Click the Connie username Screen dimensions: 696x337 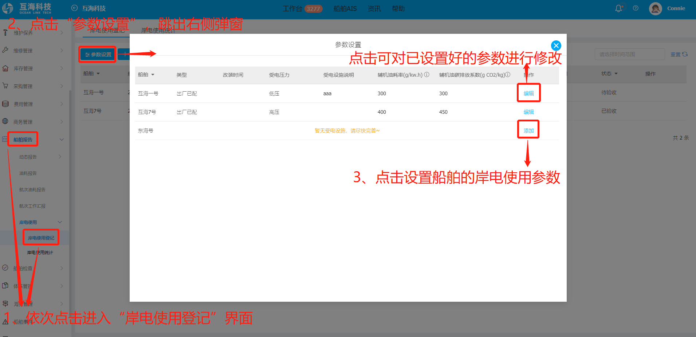(676, 8)
